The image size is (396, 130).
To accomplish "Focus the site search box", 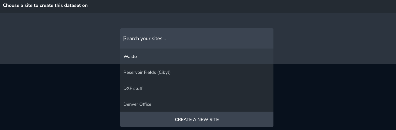I will click(x=197, y=39).
